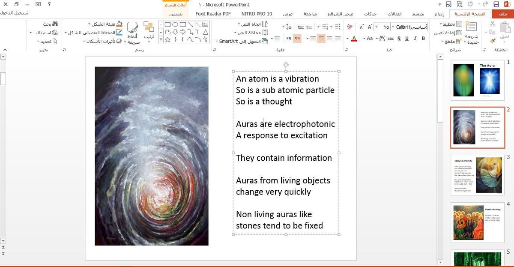The height and width of the screenshot is (267, 514).
Task: Switch to the NITRO PRO 10 tab
Action: 257,14
